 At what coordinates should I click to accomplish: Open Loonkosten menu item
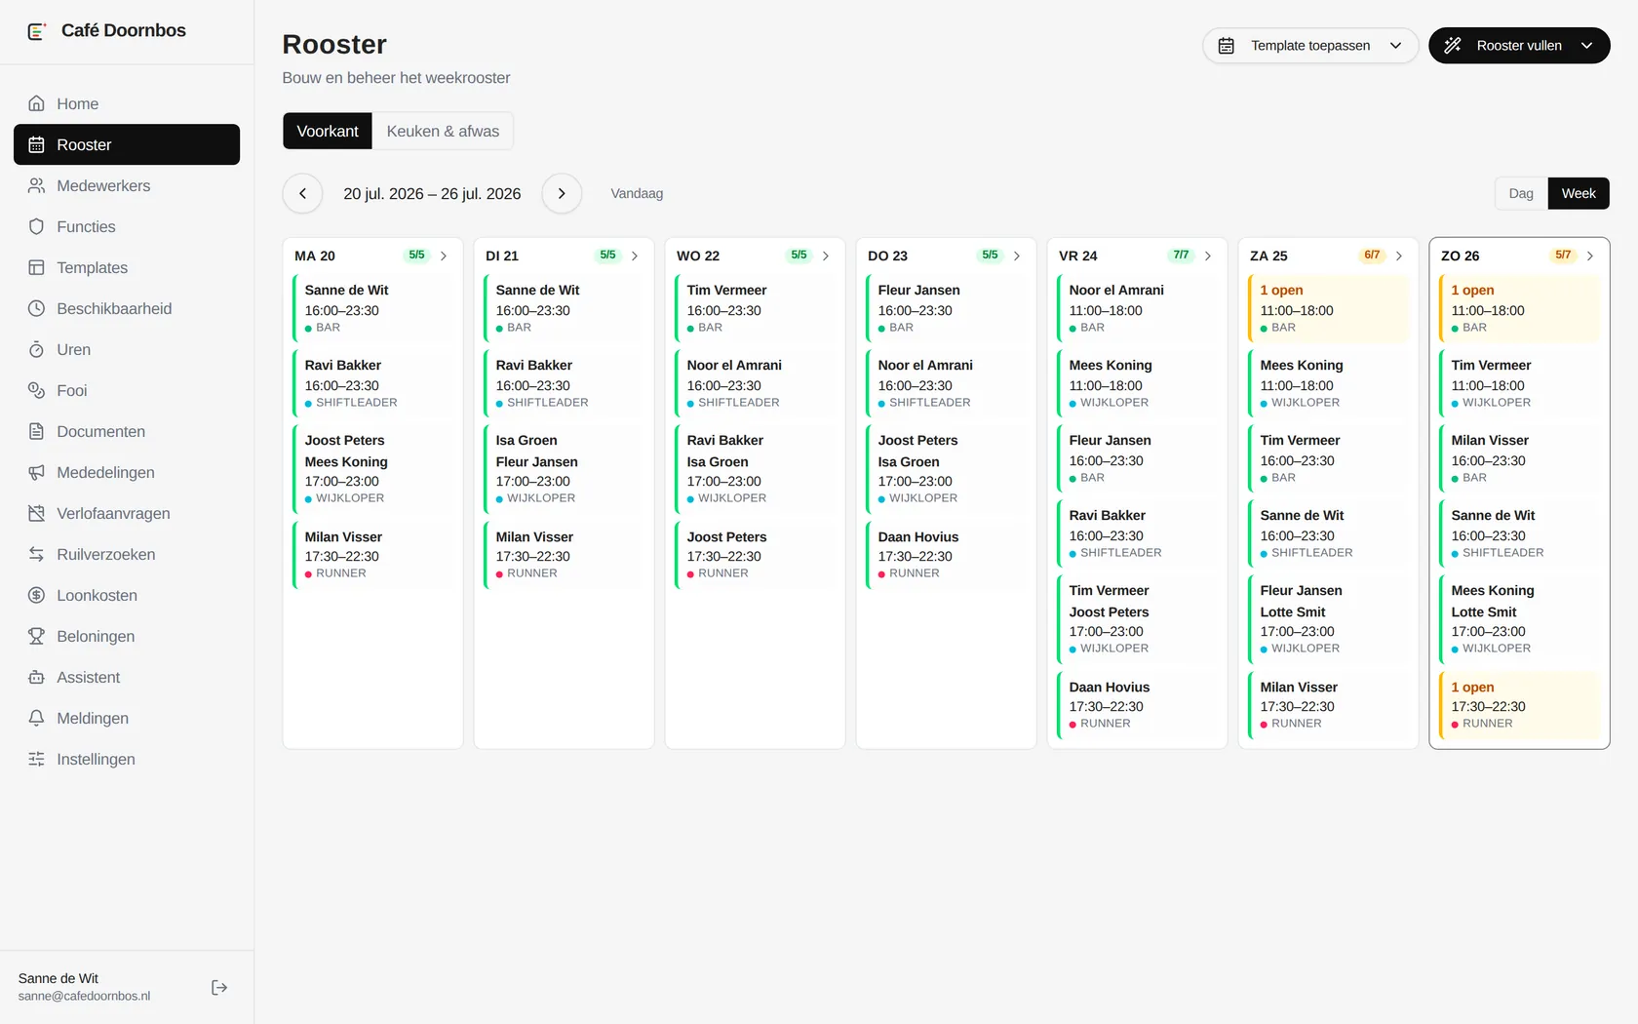coord(127,595)
